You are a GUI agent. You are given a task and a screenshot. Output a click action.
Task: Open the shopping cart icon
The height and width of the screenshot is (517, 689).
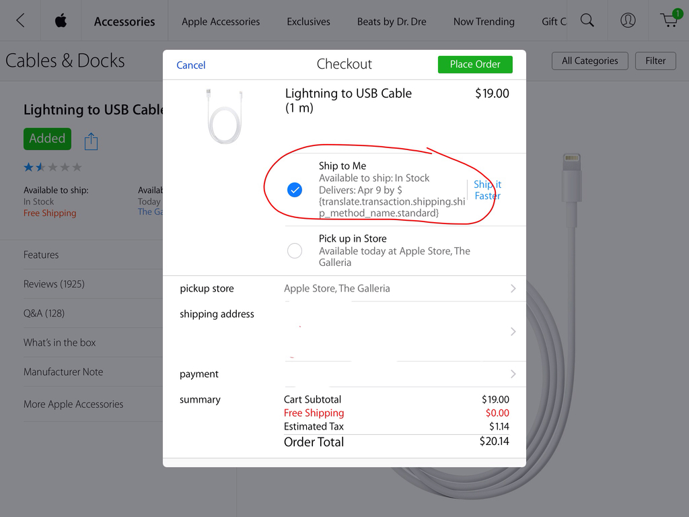pyautogui.click(x=671, y=18)
